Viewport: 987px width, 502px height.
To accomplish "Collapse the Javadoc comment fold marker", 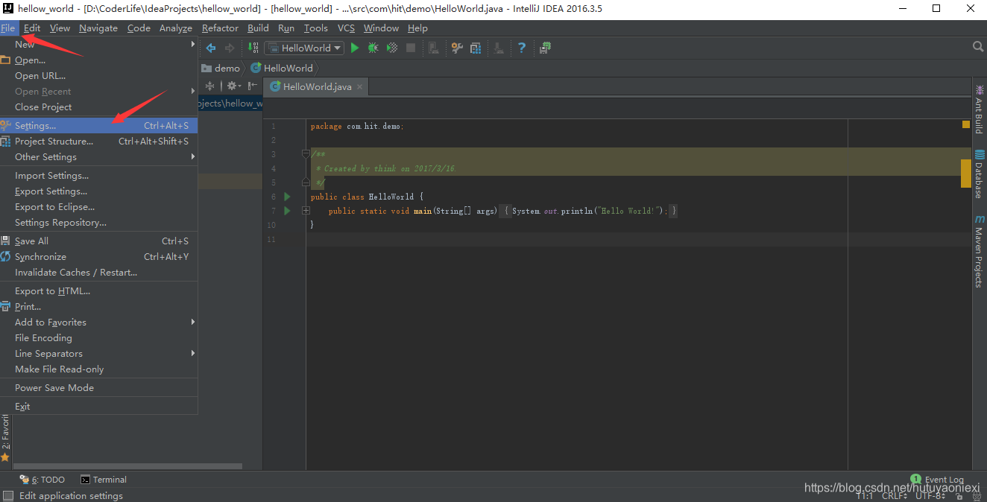I will pos(306,154).
